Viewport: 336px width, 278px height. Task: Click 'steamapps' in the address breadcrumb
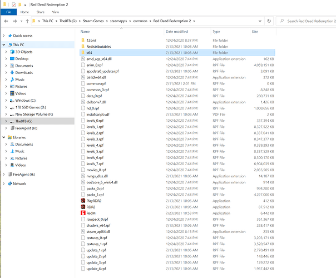tap(118, 21)
